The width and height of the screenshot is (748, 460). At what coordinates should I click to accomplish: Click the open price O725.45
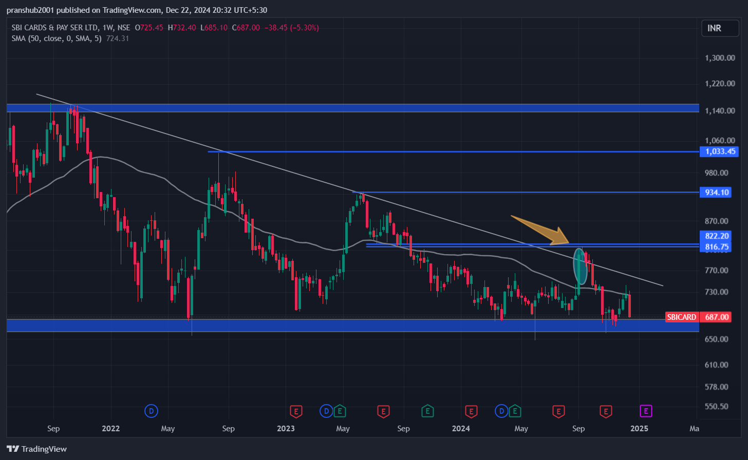tap(149, 28)
